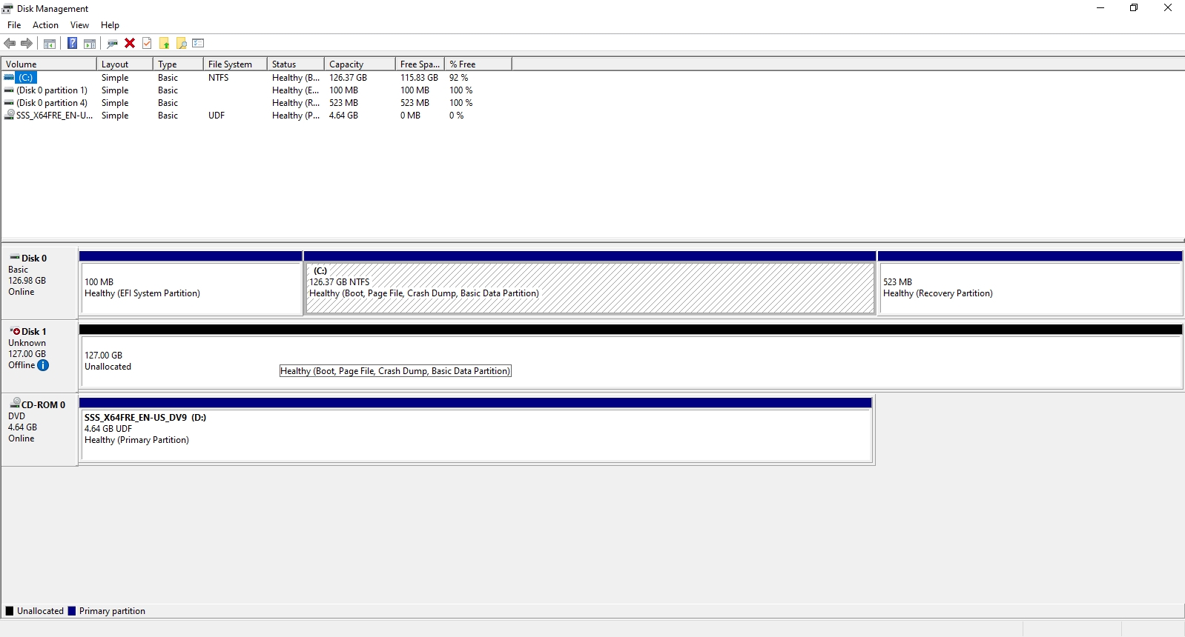Sort by the Capacity column header

(360, 64)
